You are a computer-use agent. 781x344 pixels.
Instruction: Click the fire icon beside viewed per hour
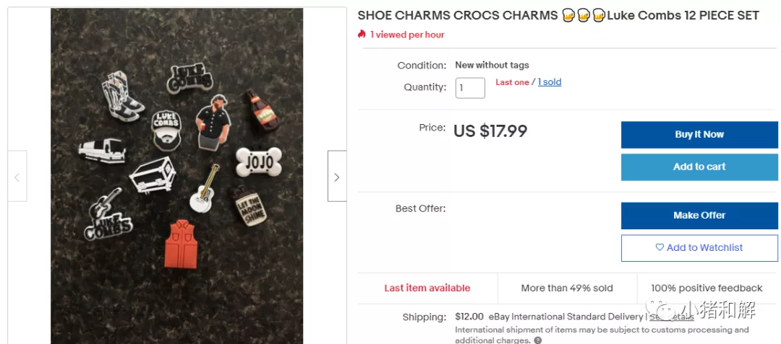362,35
